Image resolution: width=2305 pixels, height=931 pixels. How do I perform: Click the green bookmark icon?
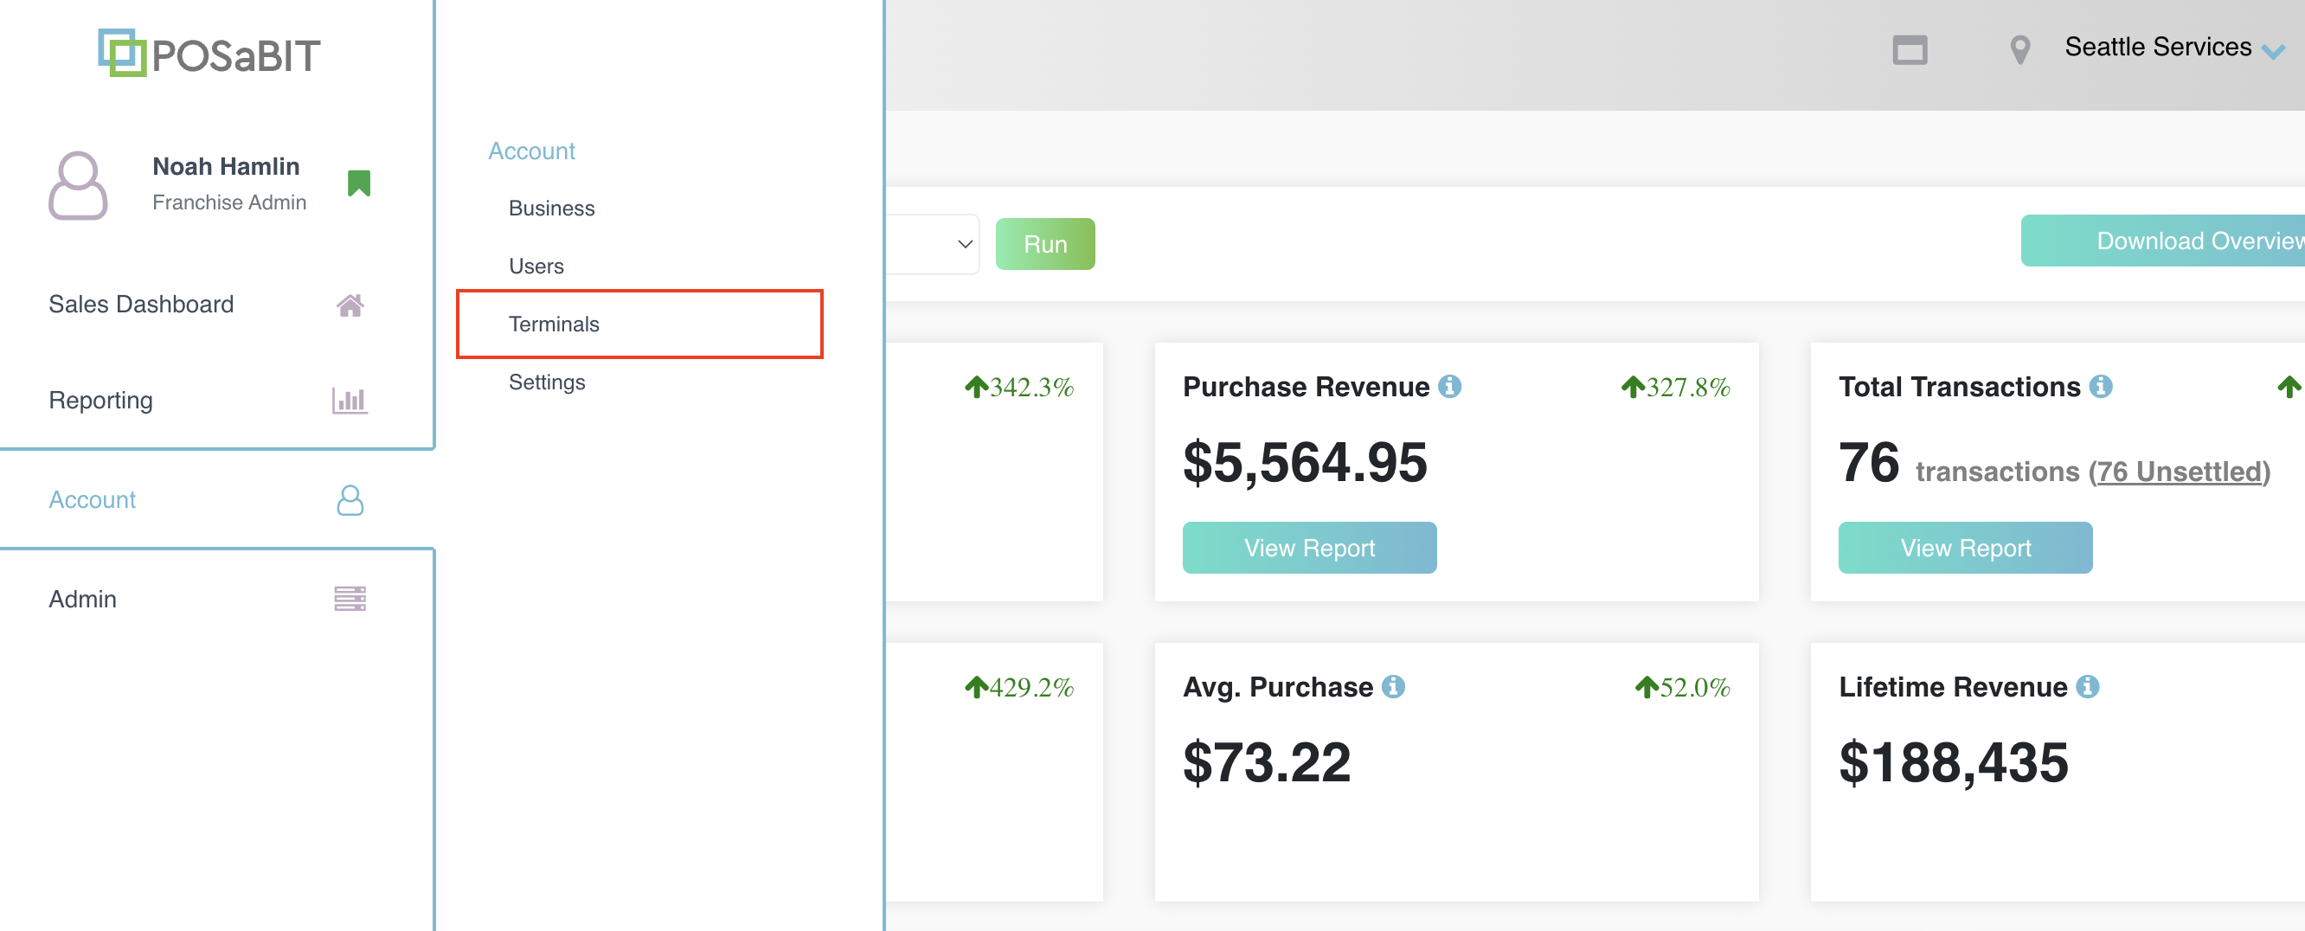[359, 183]
